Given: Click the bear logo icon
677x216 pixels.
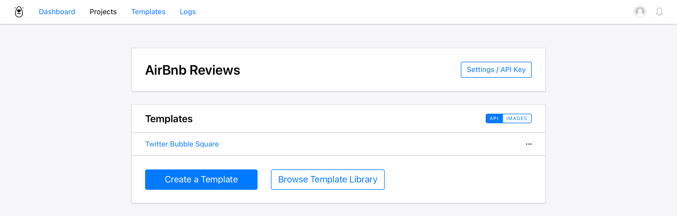Looking at the screenshot, I should [19, 12].
